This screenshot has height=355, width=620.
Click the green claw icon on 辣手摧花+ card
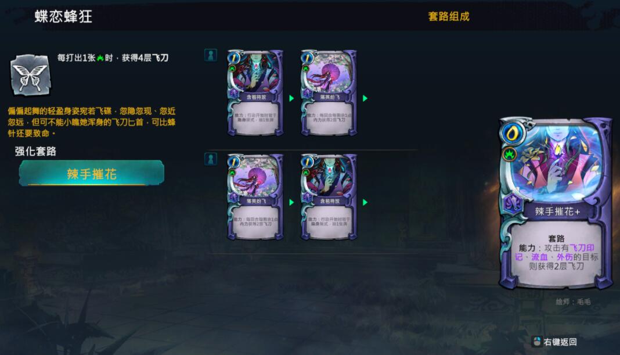[x=510, y=154]
